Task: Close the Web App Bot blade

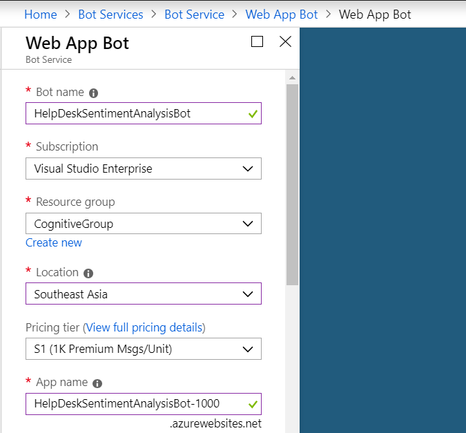Action: (x=285, y=42)
